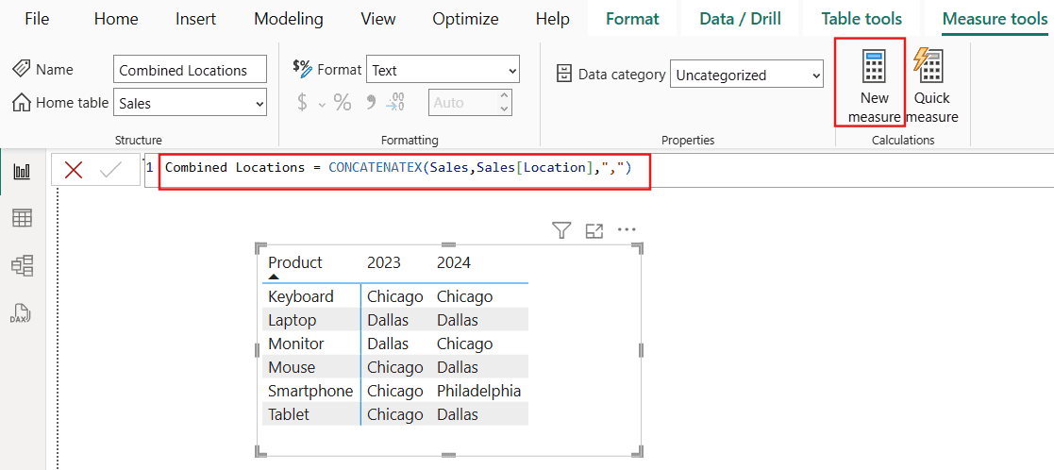
Task: Click the Mouse 2023 Chicago cell
Action: point(395,367)
